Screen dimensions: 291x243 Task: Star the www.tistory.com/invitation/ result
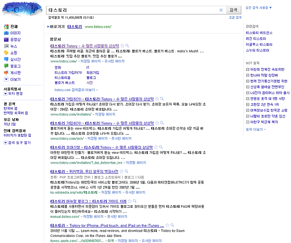[x=157, y=99]
